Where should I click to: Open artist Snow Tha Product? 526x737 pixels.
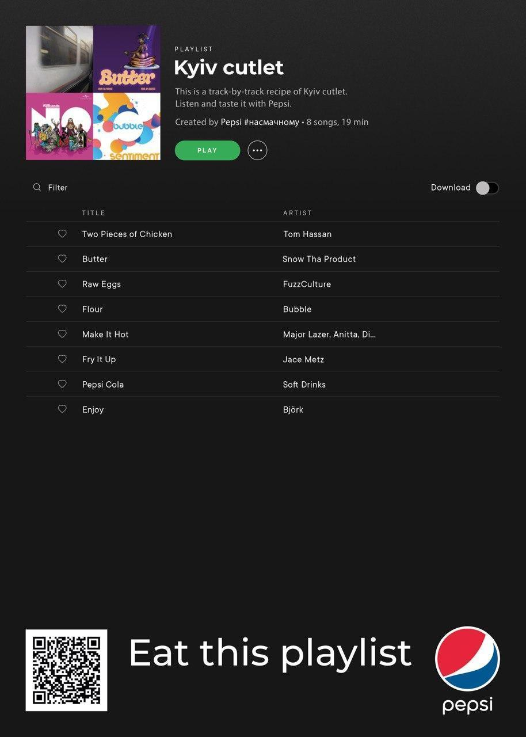(319, 259)
